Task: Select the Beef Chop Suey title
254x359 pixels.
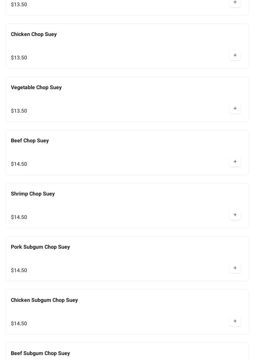Action: [30, 141]
